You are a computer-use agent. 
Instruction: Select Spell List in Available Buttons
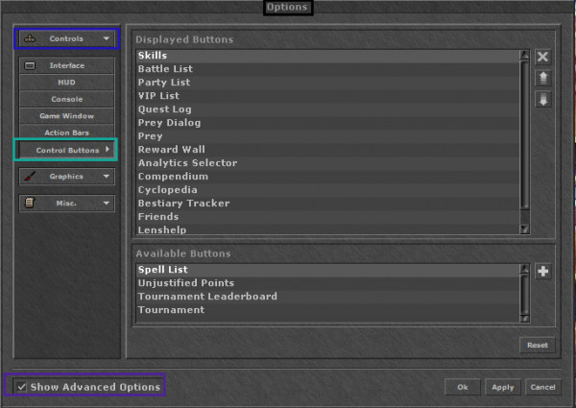coord(327,270)
